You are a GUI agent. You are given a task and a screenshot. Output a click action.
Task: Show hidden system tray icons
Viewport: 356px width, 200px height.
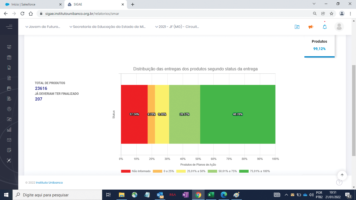[286, 195]
